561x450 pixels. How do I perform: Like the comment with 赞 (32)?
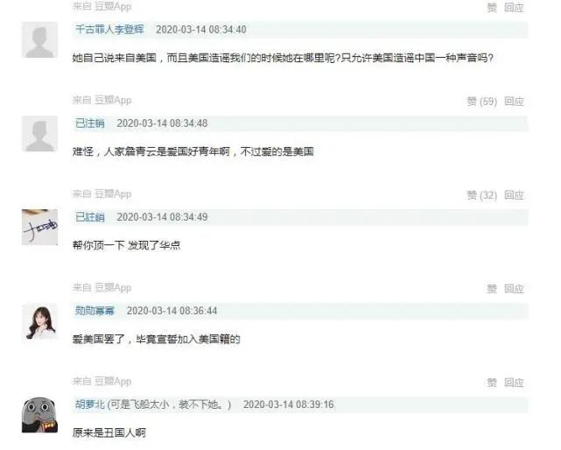pyautogui.click(x=482, y=195)
